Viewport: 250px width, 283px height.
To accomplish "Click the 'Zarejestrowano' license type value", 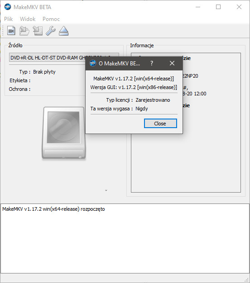I will (153, 100).
